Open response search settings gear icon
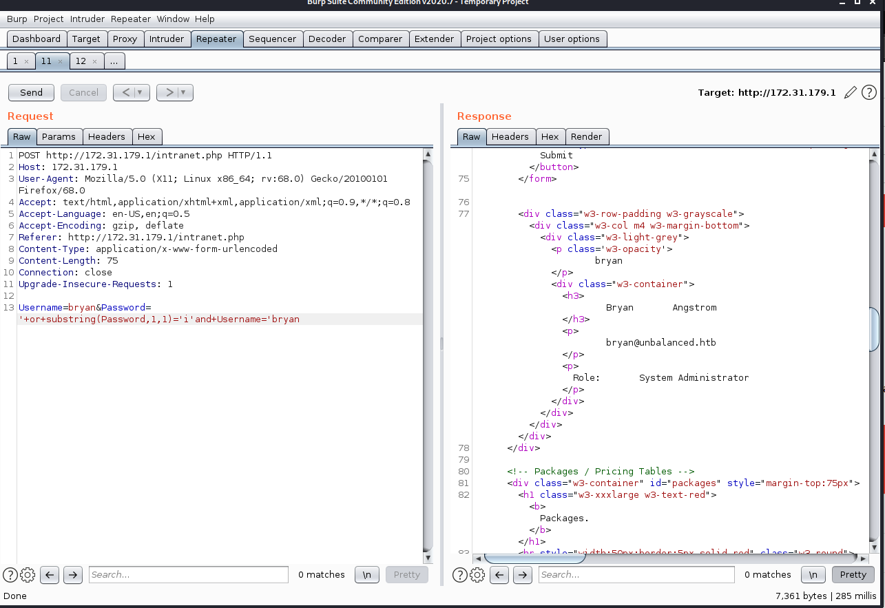Viewport: 885px width, 608px height. [477, 575]
